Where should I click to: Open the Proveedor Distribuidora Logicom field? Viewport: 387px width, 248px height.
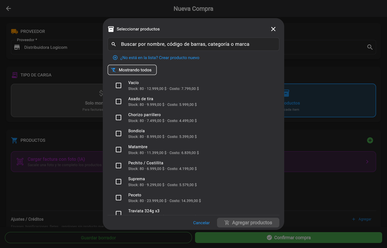point(193,47)
